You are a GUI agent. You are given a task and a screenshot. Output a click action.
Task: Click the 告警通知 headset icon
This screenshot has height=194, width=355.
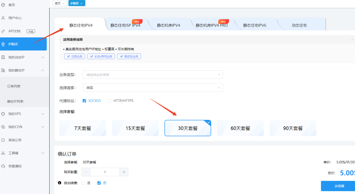pyautogui.click(x=3, y=166)
